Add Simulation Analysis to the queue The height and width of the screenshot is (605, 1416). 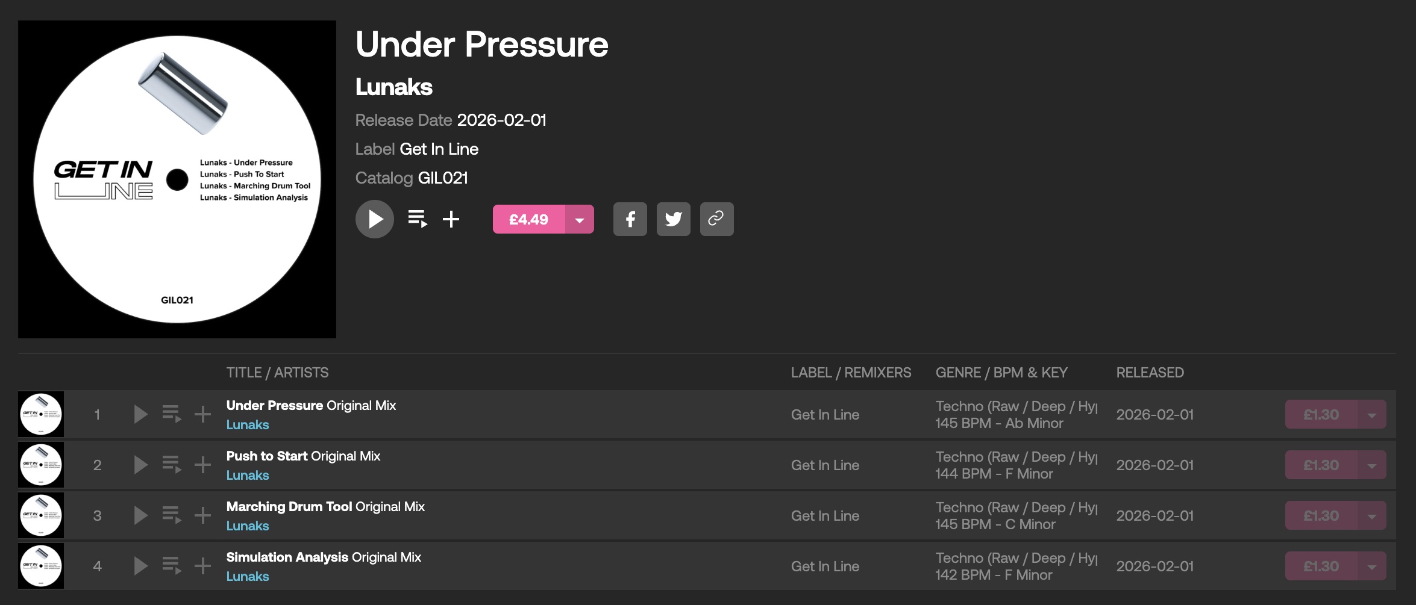point(172,566)
